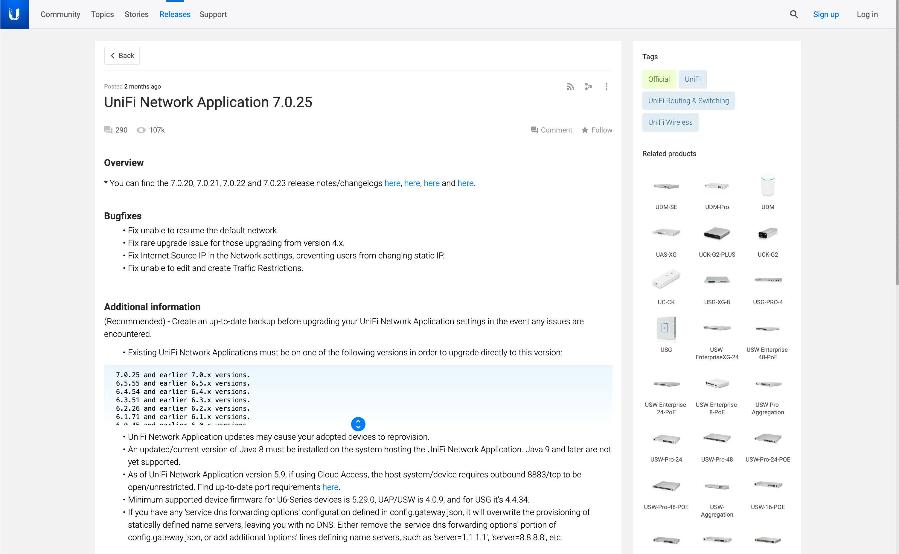
Task: Expand the collapsed version list code block
Action: [358, 424]
